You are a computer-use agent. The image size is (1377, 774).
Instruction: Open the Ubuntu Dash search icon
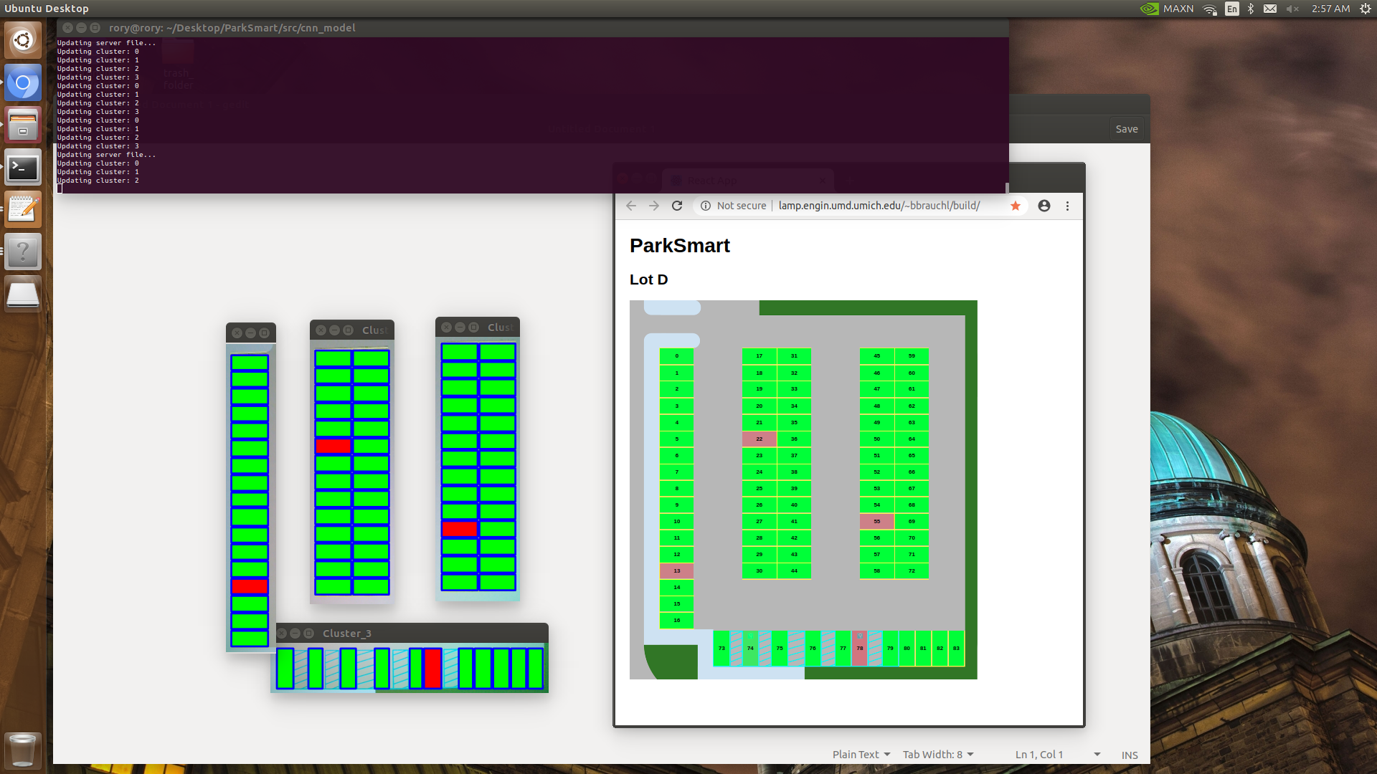tap(23, 40)
